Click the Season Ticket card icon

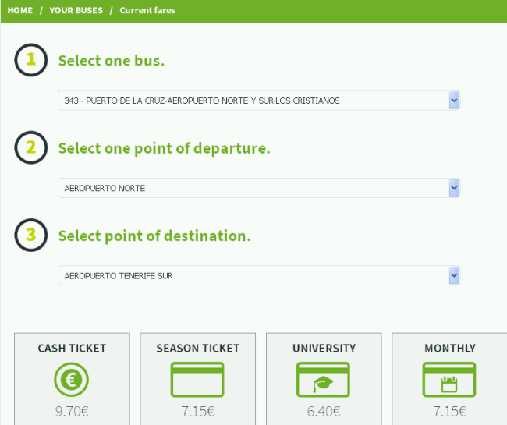(197, 380)
